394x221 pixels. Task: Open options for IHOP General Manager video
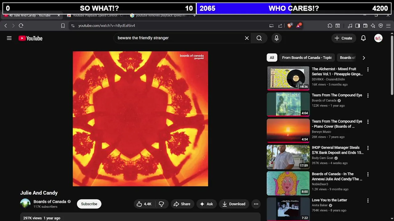[x=368, y=148]
